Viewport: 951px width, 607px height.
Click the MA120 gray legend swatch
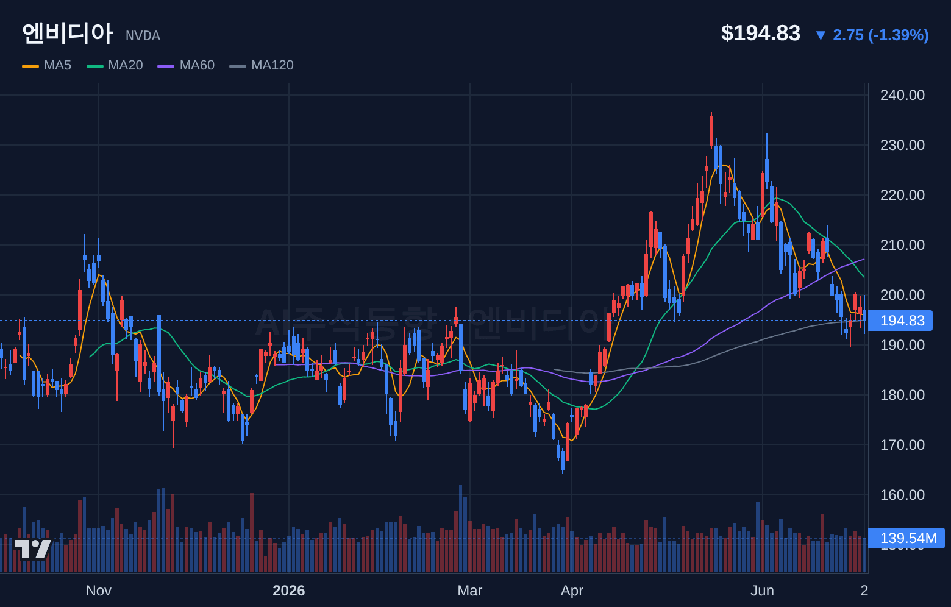(x=238, y=66)
